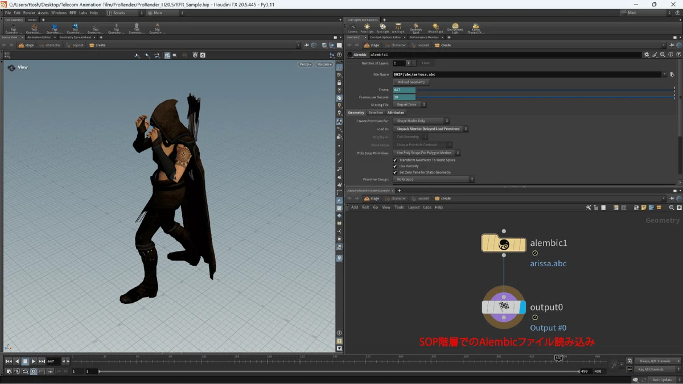Screen dimensions: 683x384
Task: Click the Persp viewport camera button
Action: 306,64
